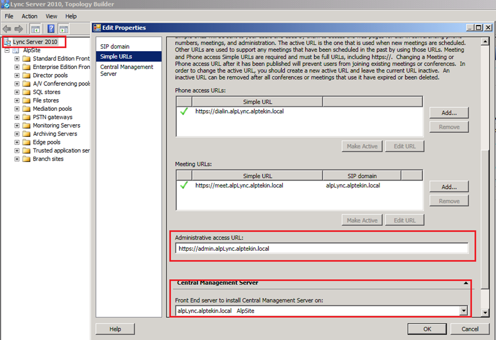The height and width of the screenshot is (340, 496).
Task: Click the File stores folder icon
Action: pos(27,100)
